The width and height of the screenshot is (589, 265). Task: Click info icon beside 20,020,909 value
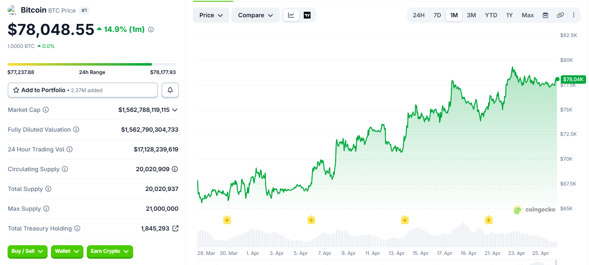point(175,169)
